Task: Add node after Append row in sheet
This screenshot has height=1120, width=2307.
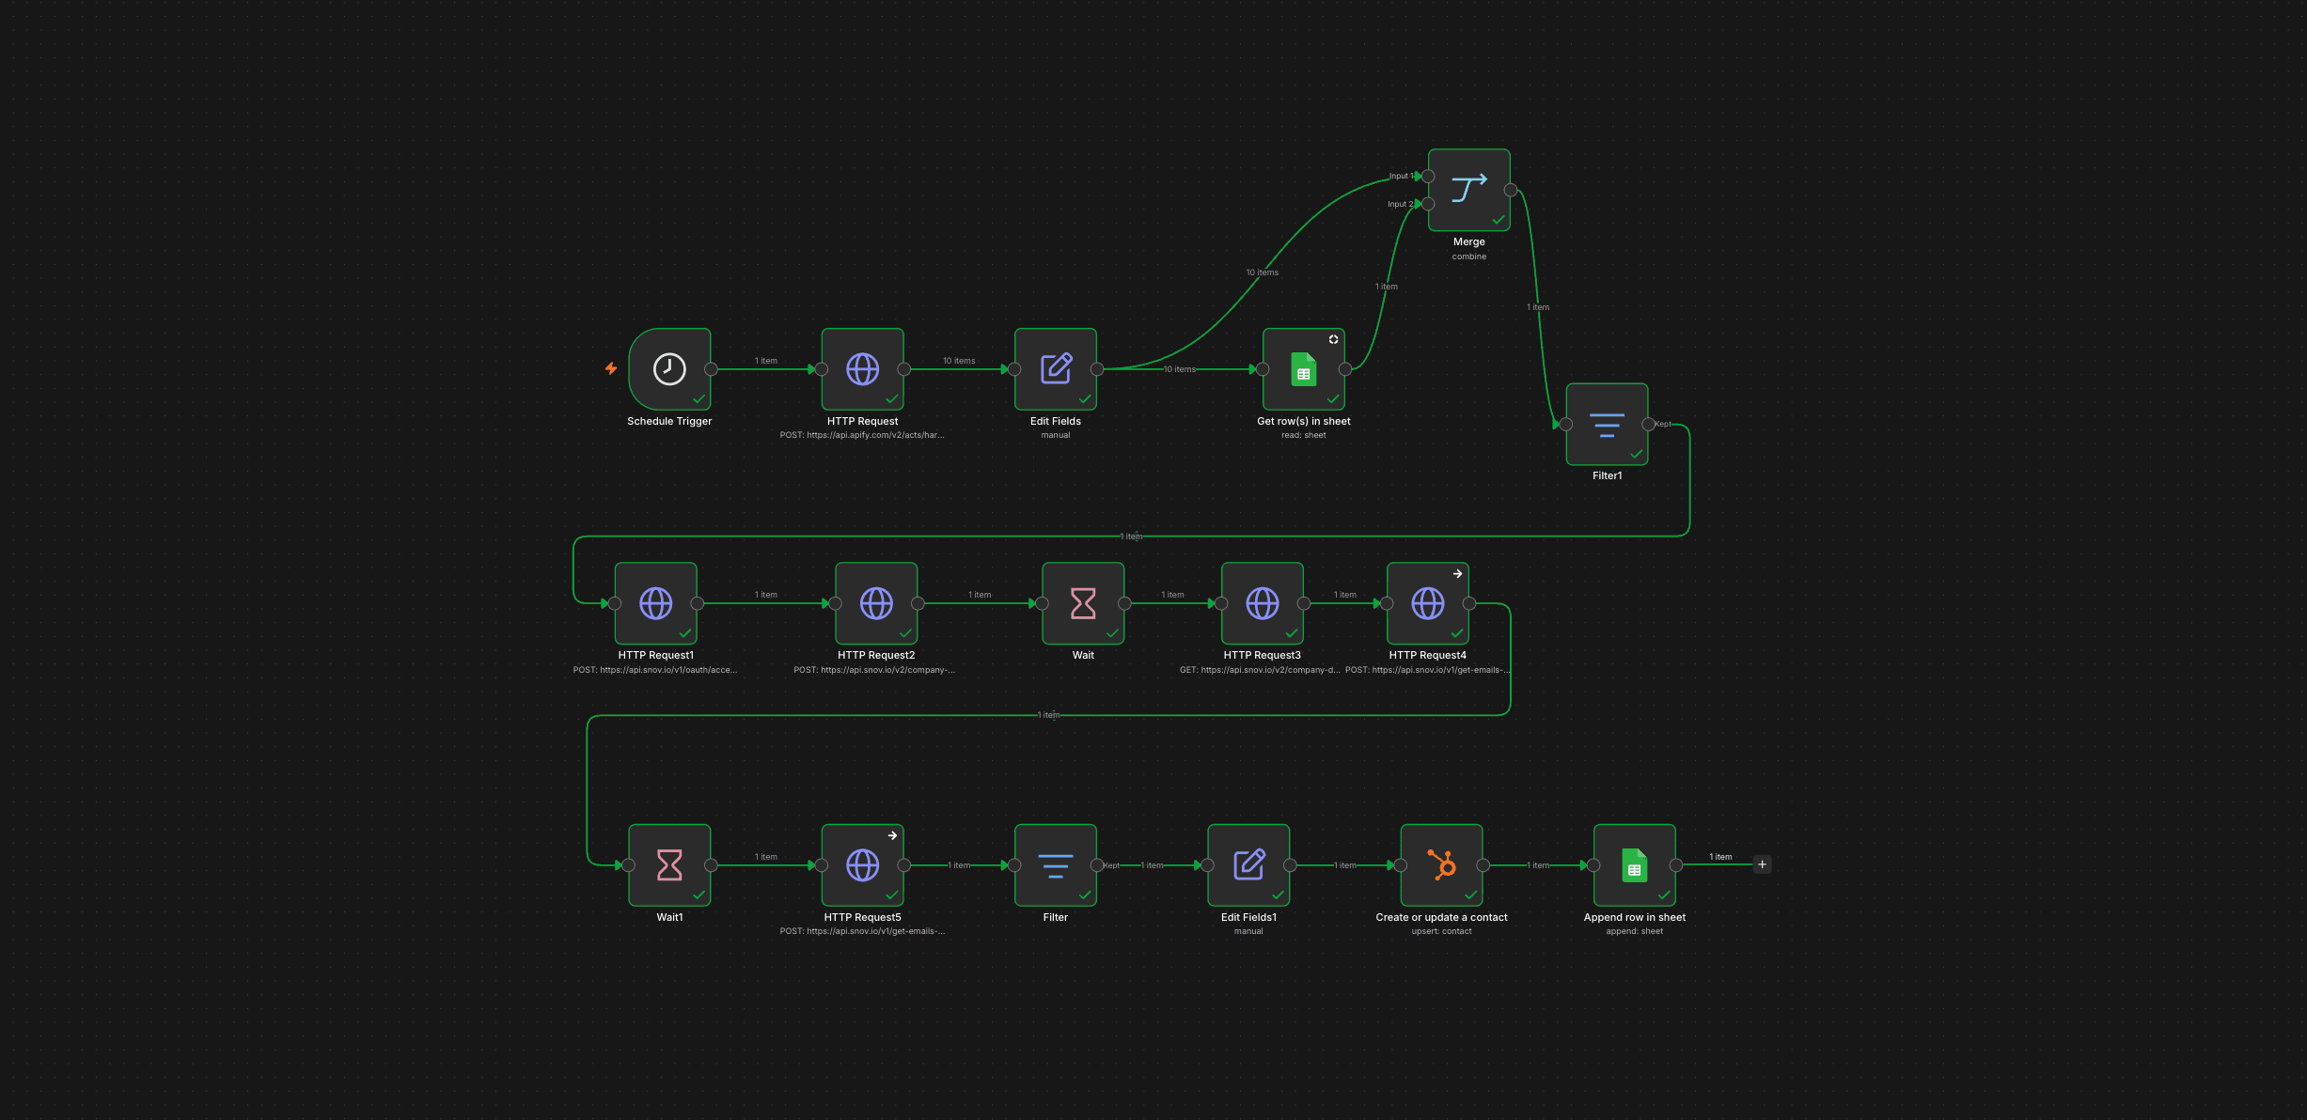Action: pos(1763,864)
